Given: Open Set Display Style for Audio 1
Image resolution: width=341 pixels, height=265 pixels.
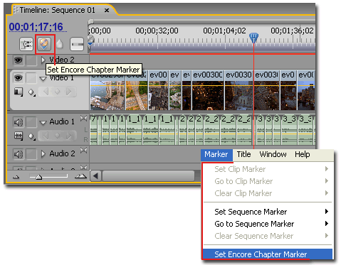Looking at the screenshot, I should click(19, 136).
